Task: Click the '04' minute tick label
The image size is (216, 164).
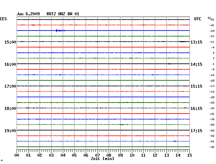Action: [x=63, y=155]
